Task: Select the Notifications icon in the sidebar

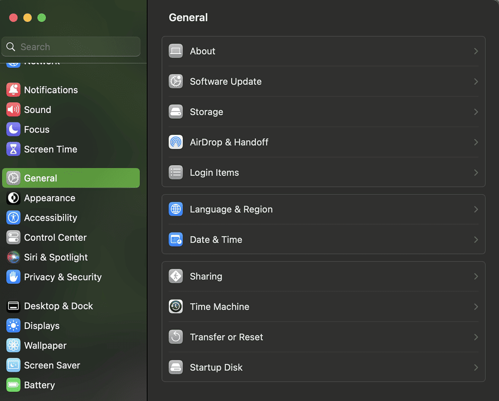Action: pos(13,90)
